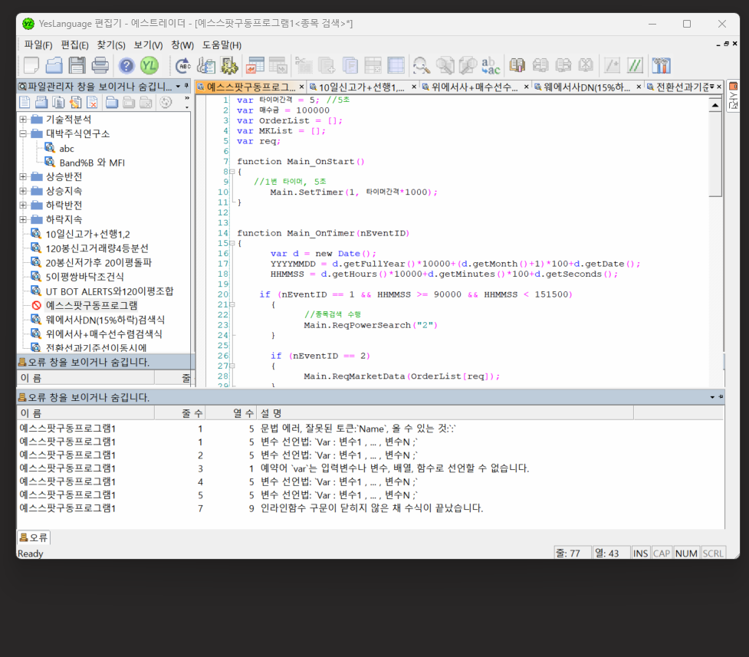Click the Save diskette toolbar icon
This screenshot has width=749, height=657.
pos(77,65)
